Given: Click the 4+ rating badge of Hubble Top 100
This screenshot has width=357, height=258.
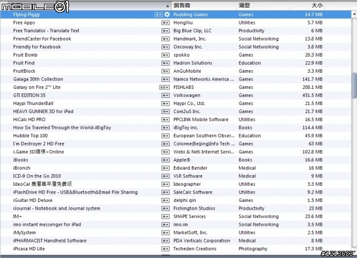Looking at the screenshot, I should [165, 136].
